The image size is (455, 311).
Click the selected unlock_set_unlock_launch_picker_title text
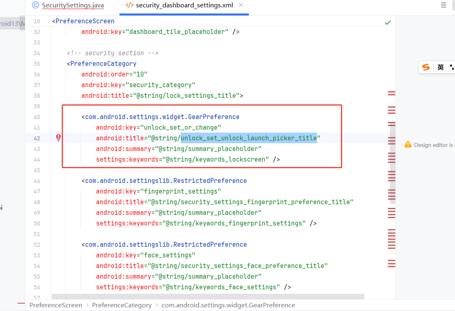click(x=249, y=138)
